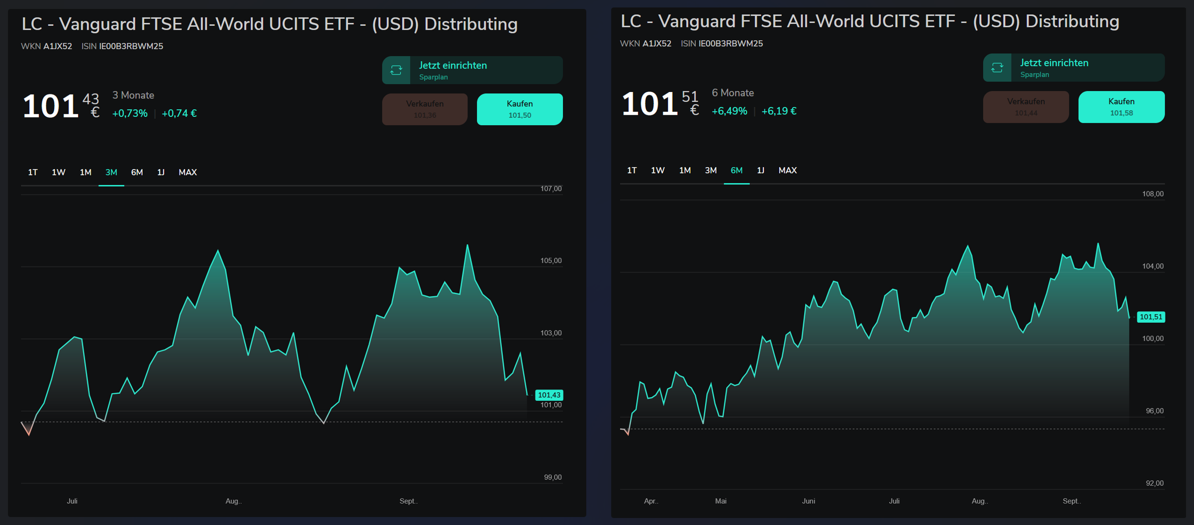Click the 'Juli' month label on left chart
The image size is (1194, 525).
[72, 502]
